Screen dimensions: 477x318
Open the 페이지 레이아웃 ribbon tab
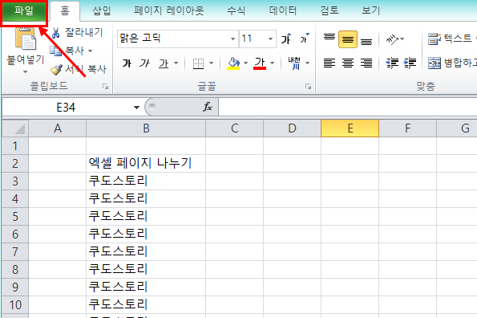(x=169, y=11)
